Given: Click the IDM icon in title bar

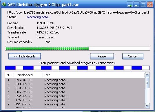Looking at the screenshot, I should [x=4, y=4].
